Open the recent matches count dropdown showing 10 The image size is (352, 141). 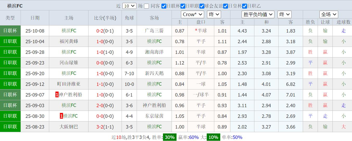129,6
